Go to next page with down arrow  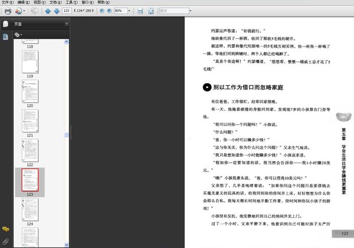pos(56,11)
